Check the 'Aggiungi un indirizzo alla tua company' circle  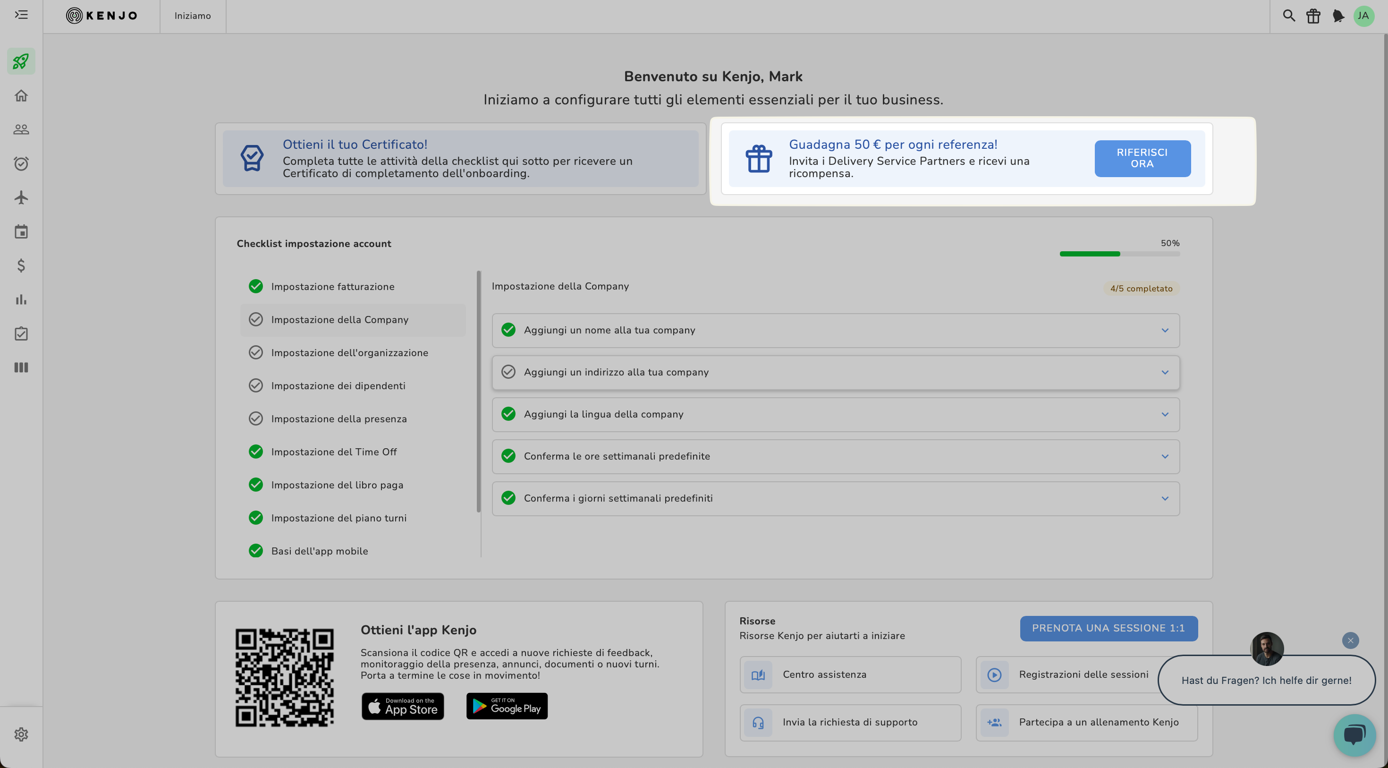508,372
